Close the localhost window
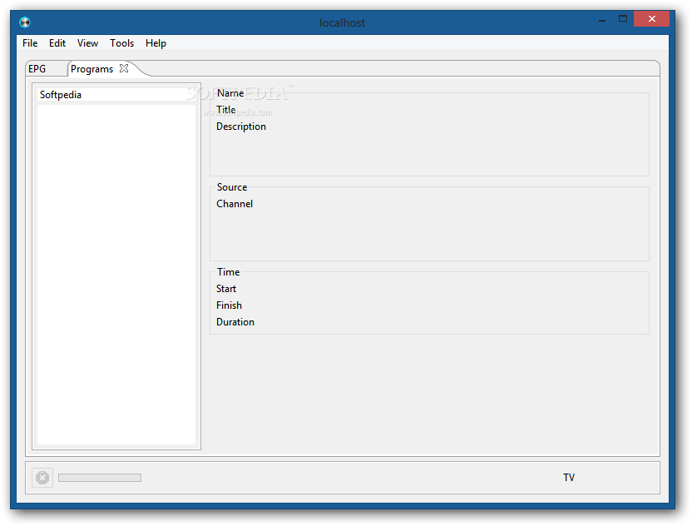Viewport: 692px width, 526px height. click(652, 19)
